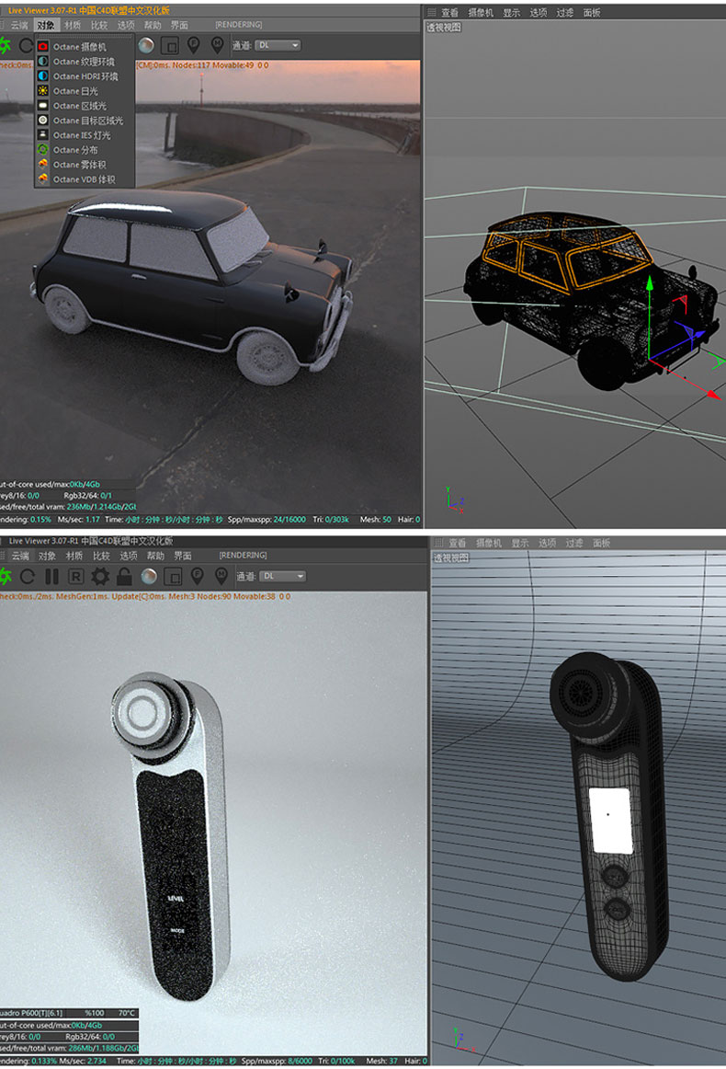Screen dimensions: 726x1069
Task: Open the 面板 menu in the upper viewport
Action: [592, 12]
